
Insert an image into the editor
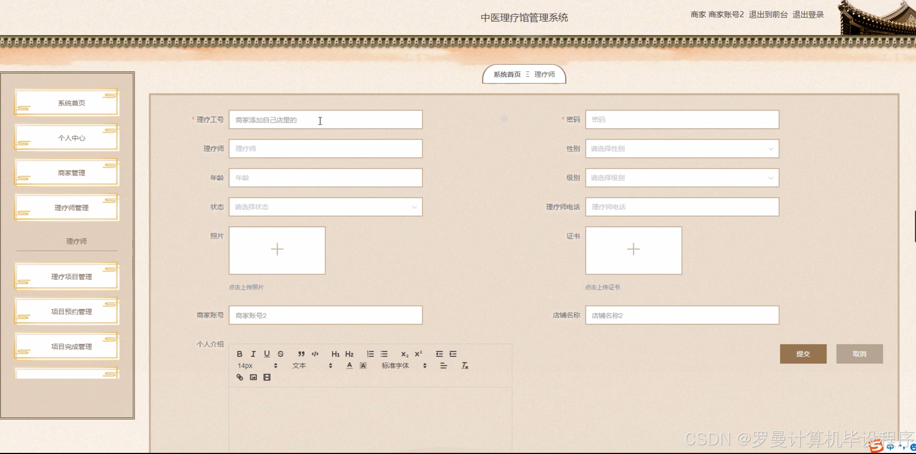[x=253, y=377]
